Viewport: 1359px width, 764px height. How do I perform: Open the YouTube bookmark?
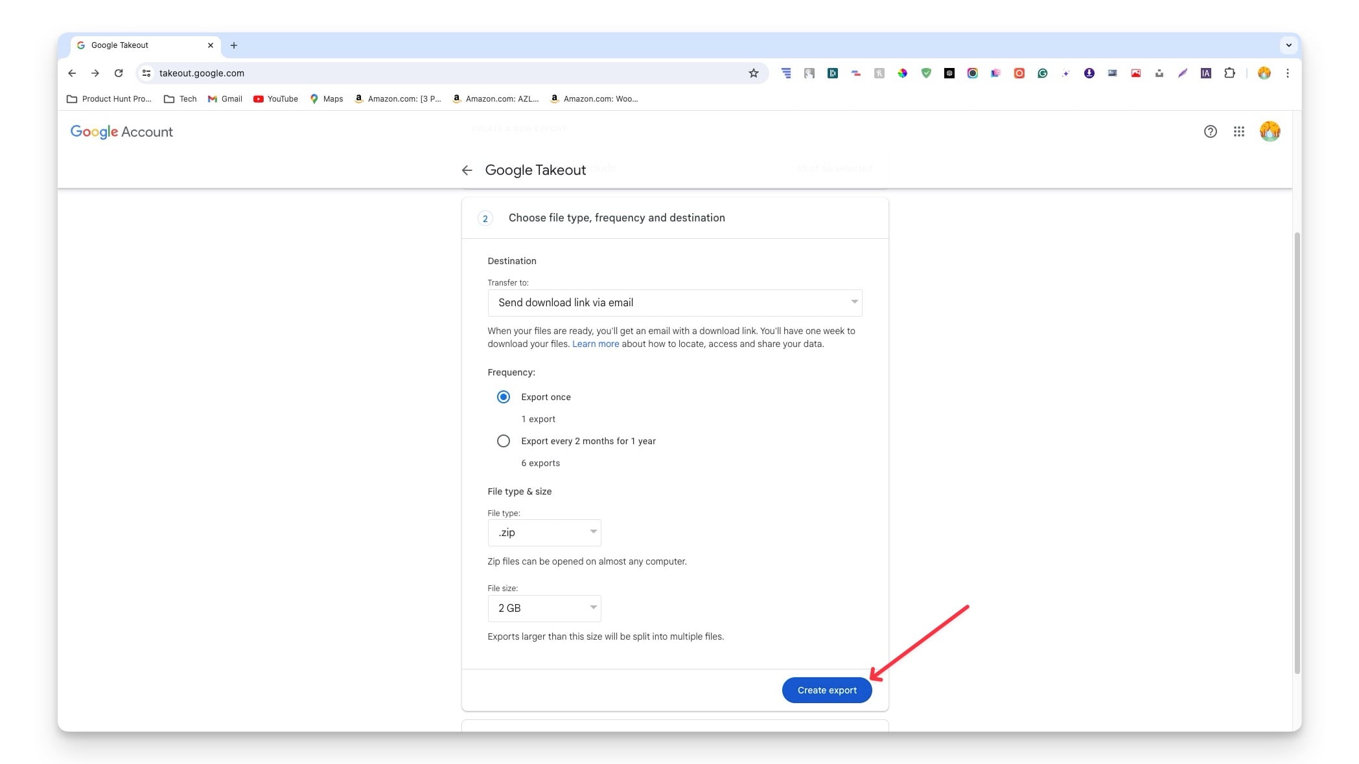[x=275, y=99]
